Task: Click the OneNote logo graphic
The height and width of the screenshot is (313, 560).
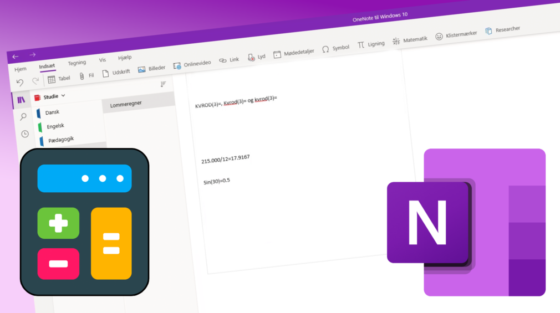Action: point(466,222)
